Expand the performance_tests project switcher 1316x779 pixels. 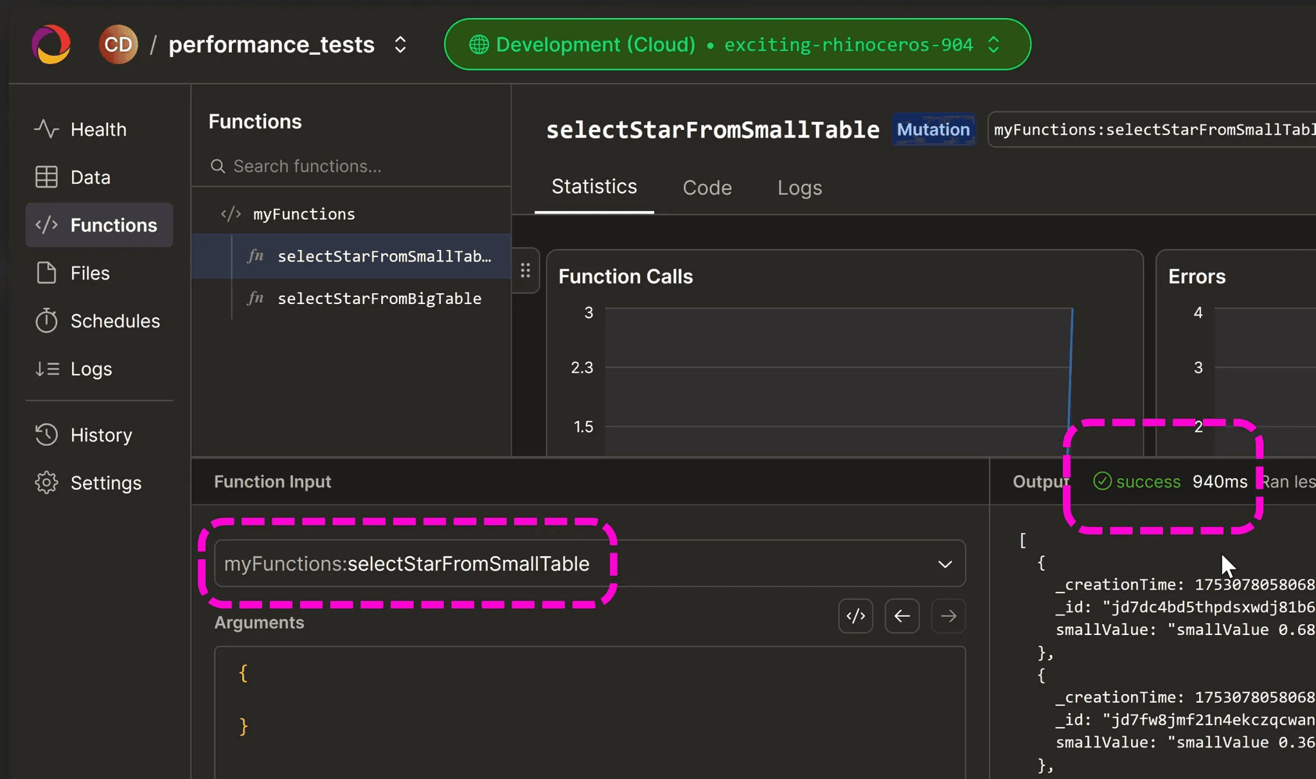(400, 44)
